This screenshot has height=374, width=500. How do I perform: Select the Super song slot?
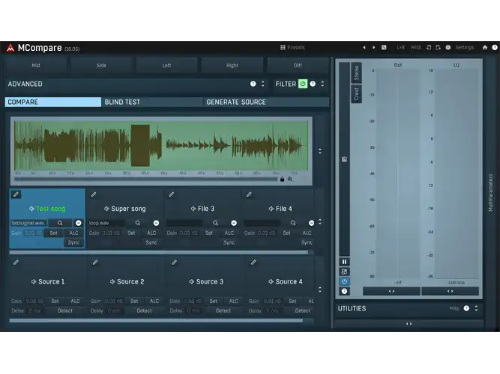[x=125, y=209]
